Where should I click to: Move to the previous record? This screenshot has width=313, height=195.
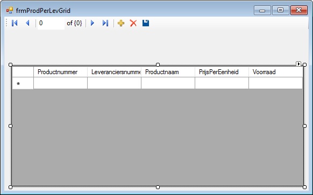[28, 23]
